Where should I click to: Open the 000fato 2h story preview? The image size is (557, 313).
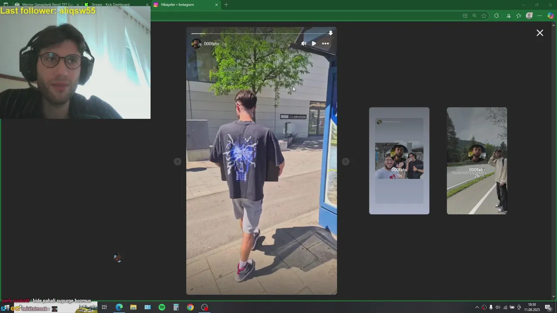coord(477,161)
